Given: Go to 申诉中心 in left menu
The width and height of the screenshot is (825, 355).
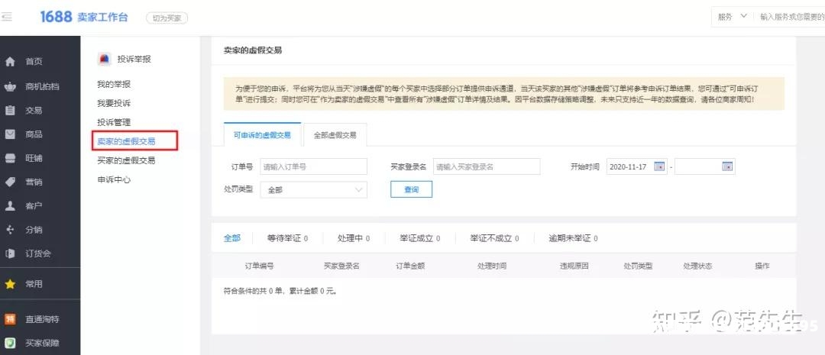Looking at the screenshot, I should point(114,180).
